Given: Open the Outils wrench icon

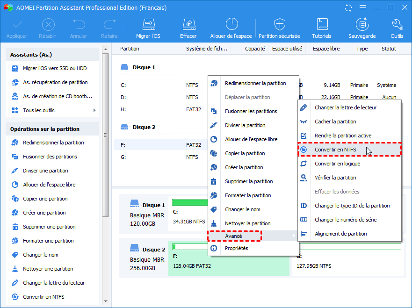Looking at the screenshot, I should 397,24.
